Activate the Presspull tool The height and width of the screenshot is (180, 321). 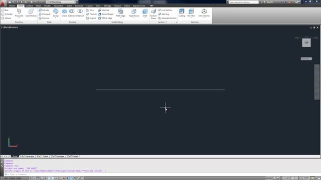pyautogui.click(x=45, y=14)
